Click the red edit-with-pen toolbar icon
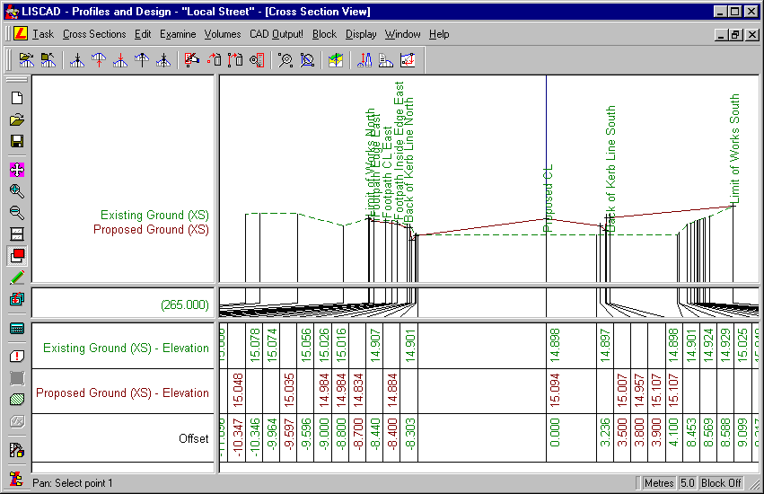 click(x=192, y=60)
